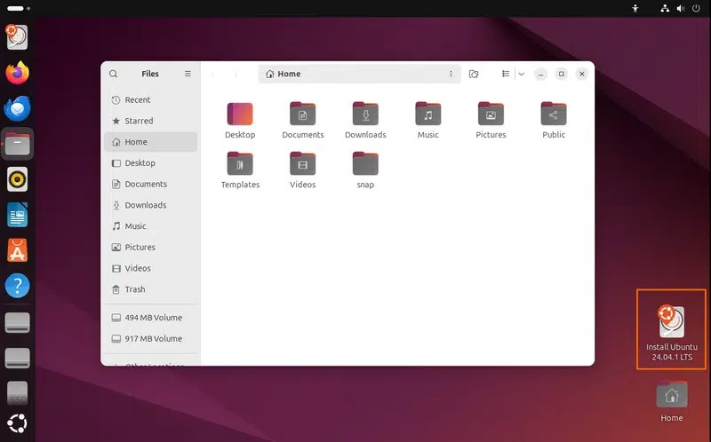Select Documents in the sidebar
The width and height of the screenshot is (711, 442).
click(150, 184)
